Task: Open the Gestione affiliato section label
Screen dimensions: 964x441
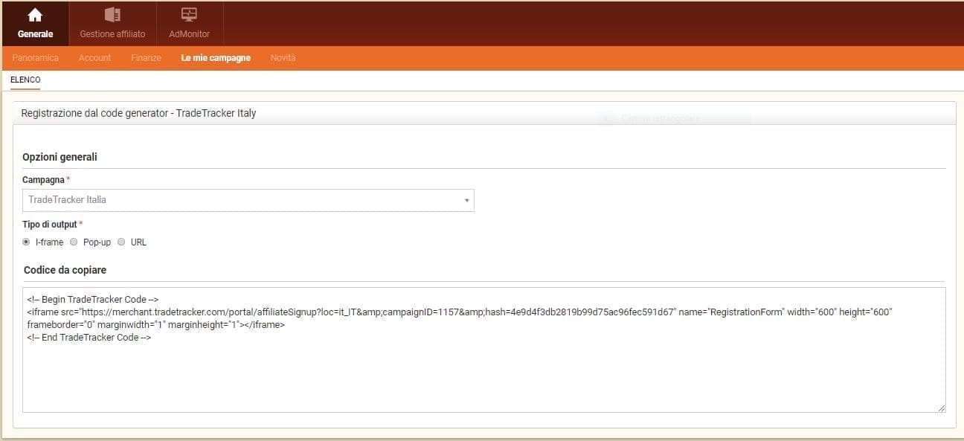Action: point(112,34)
